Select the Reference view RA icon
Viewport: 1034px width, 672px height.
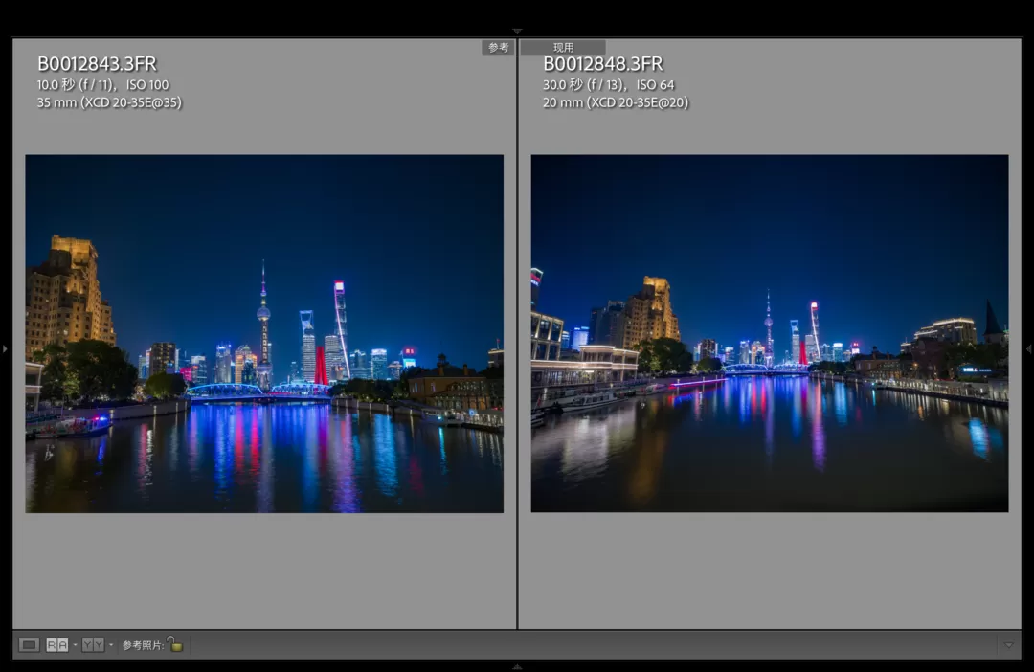[x=56, y=645]
